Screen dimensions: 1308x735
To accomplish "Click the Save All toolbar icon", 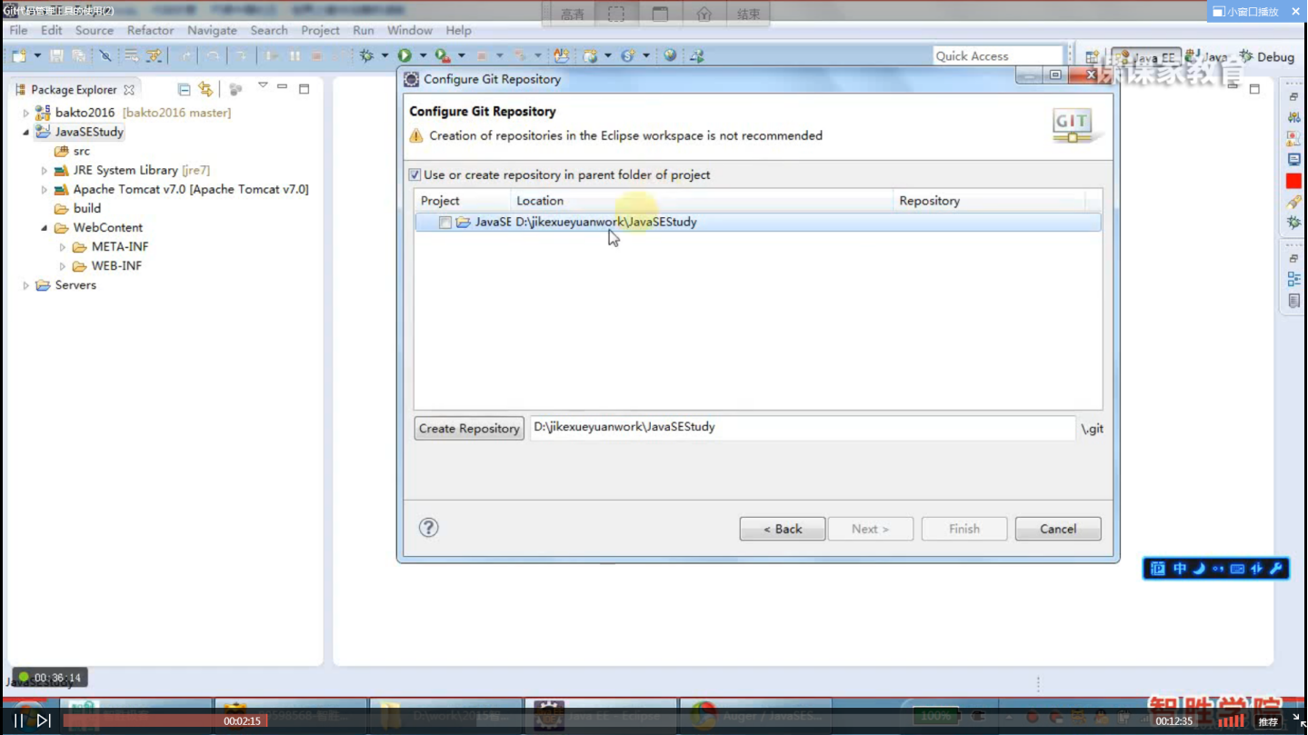I will pyautogui.click(x=79, y=56).
